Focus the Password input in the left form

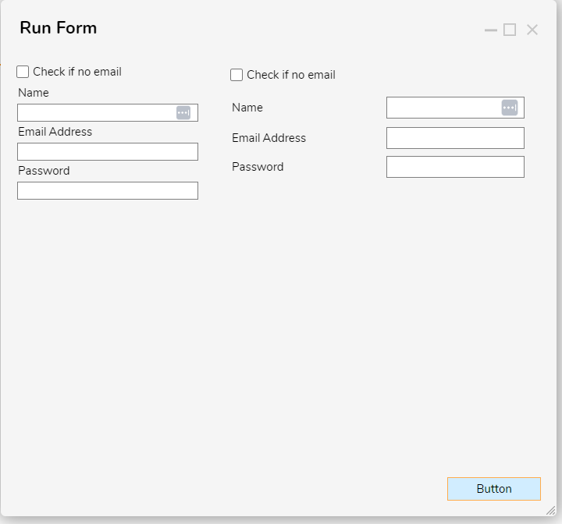[108, 190]
